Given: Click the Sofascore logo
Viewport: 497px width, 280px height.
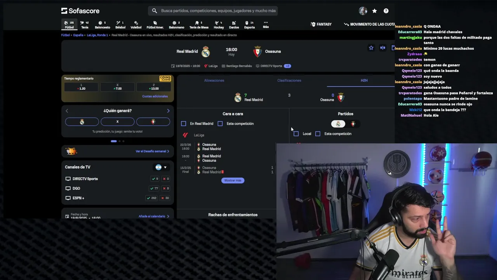Looking at the screenshot, I should click(80, 11).
